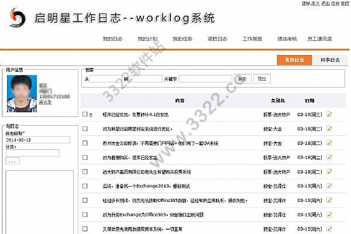
Task: Click the 搜索 search button
Action: tap(243, 79)
